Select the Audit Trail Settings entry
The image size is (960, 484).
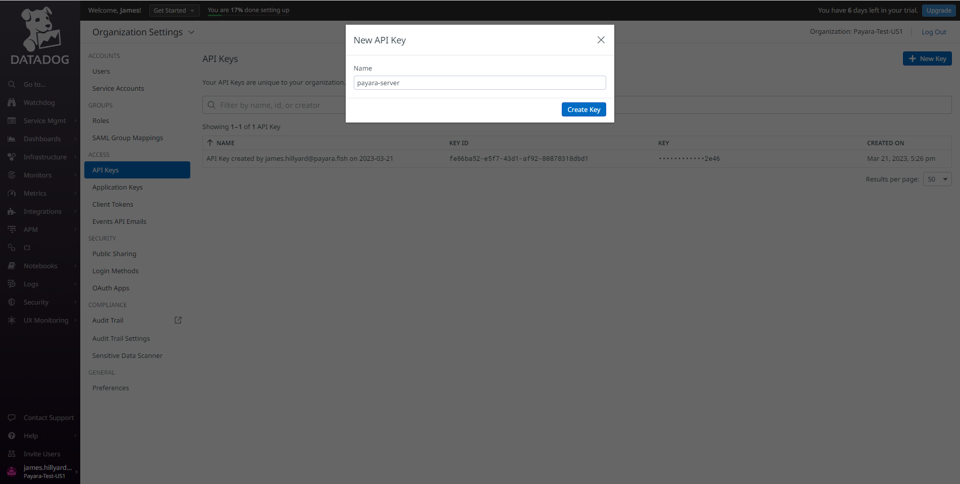tap(121, 338)
